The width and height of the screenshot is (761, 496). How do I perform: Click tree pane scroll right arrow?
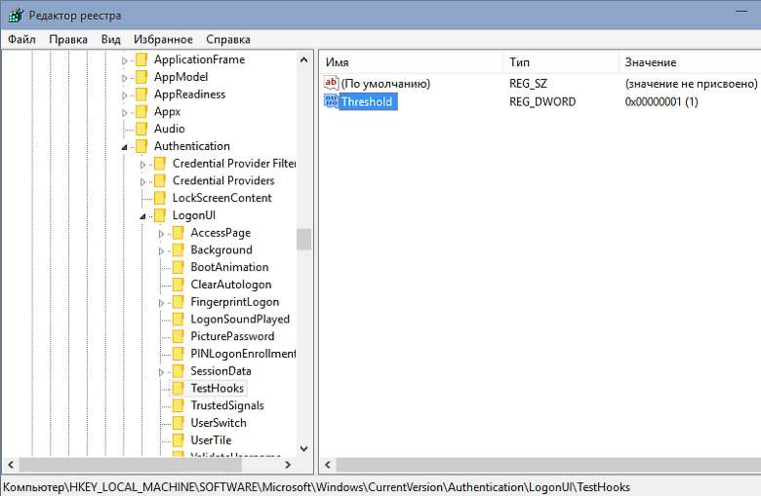coord(288,465)
